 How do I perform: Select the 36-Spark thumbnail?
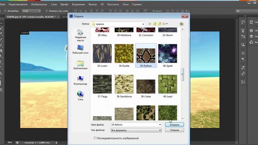(168, 54)
